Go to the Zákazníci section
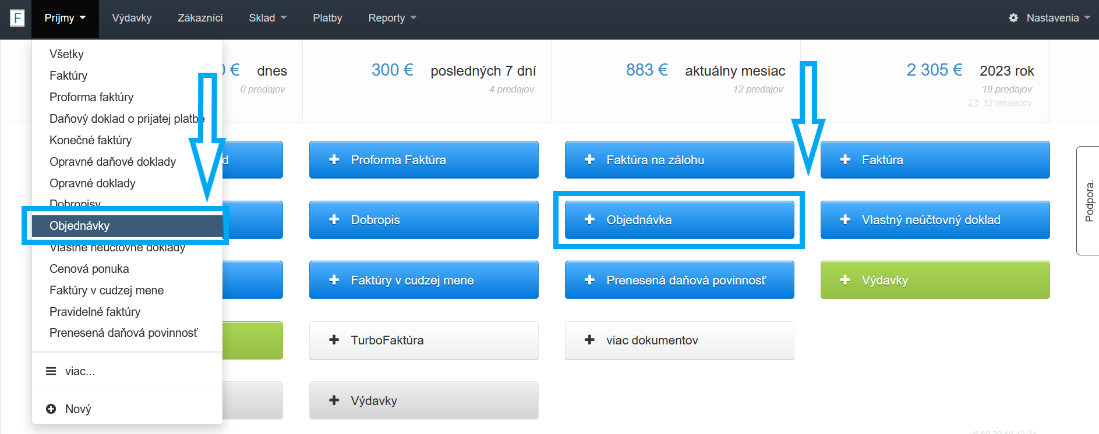Image resolution: width=1099 pixels, height=434 pixels. (x=200, y=18)
